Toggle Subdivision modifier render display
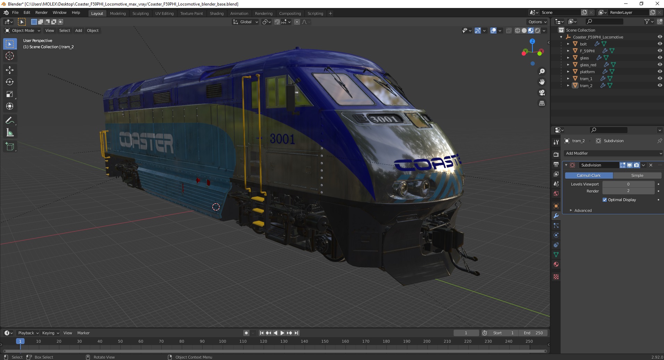Image resolution: width=664 pixels, height=360 pixels. (636, 165)
